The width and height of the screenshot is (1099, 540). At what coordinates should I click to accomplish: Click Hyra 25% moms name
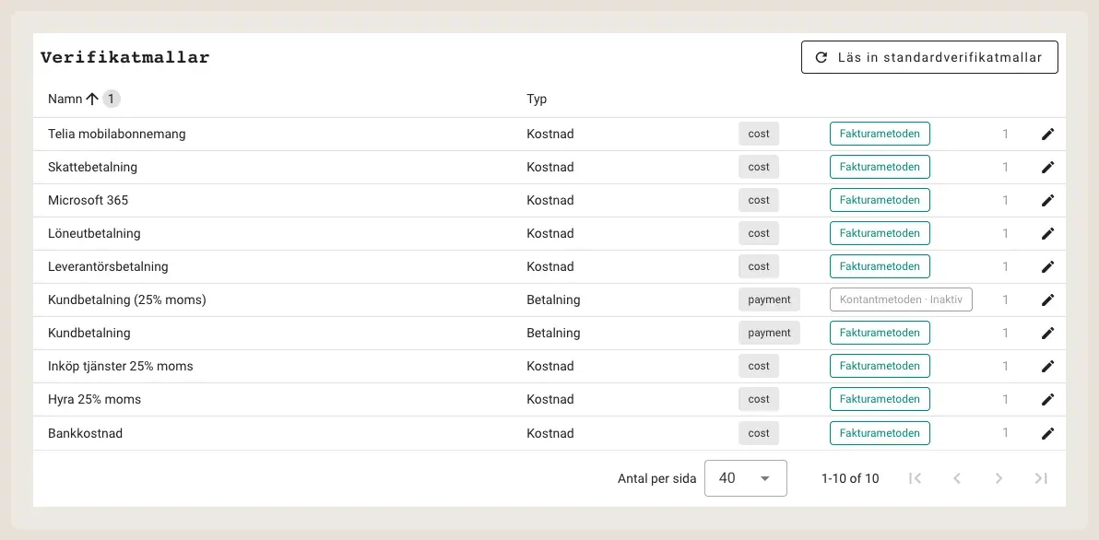click(95, 399)
